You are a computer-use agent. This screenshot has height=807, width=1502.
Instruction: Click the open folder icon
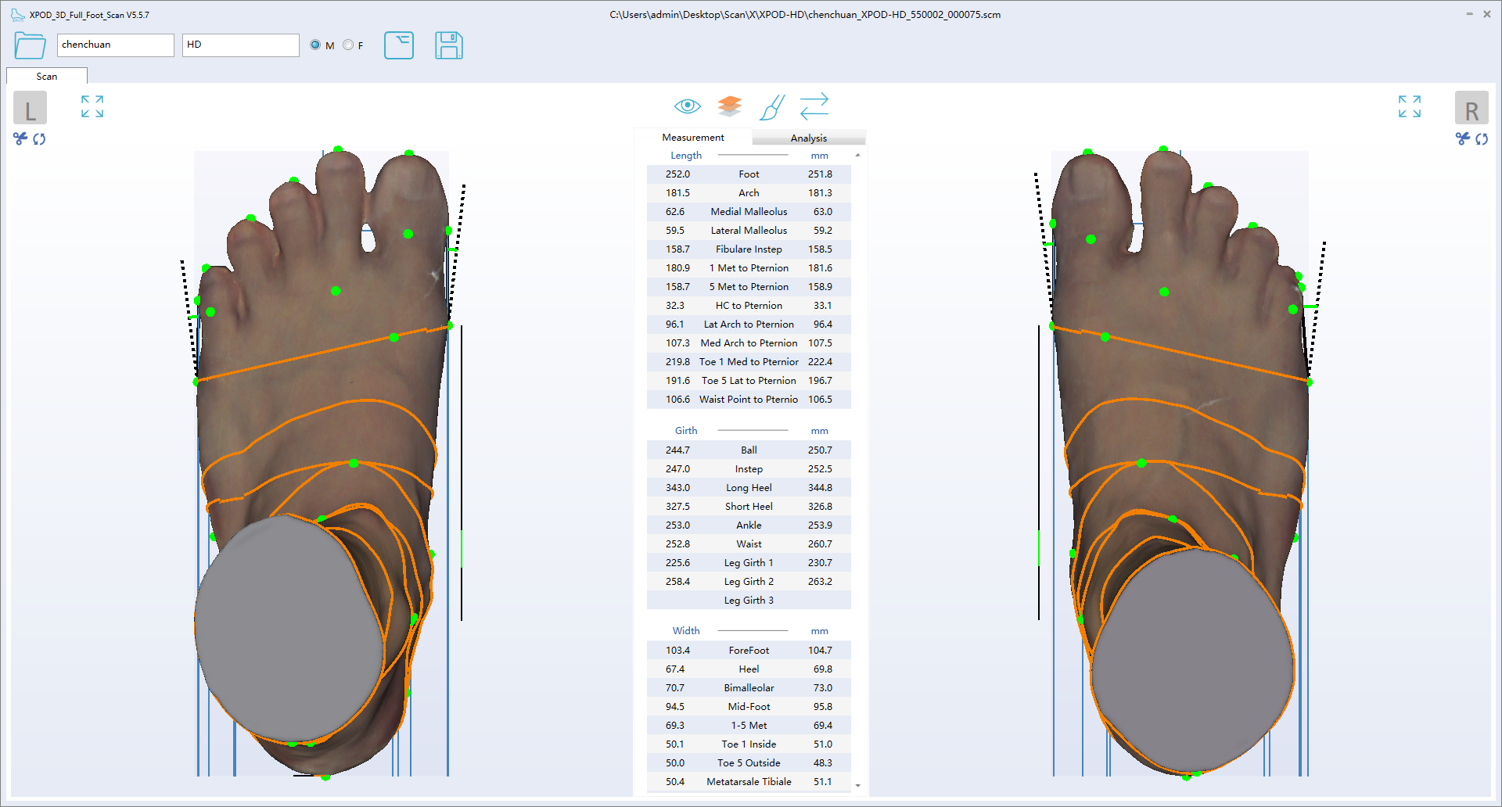click(30, 45)
